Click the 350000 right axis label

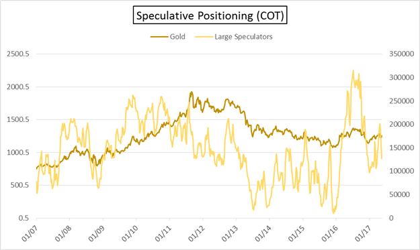pos(401,54)
